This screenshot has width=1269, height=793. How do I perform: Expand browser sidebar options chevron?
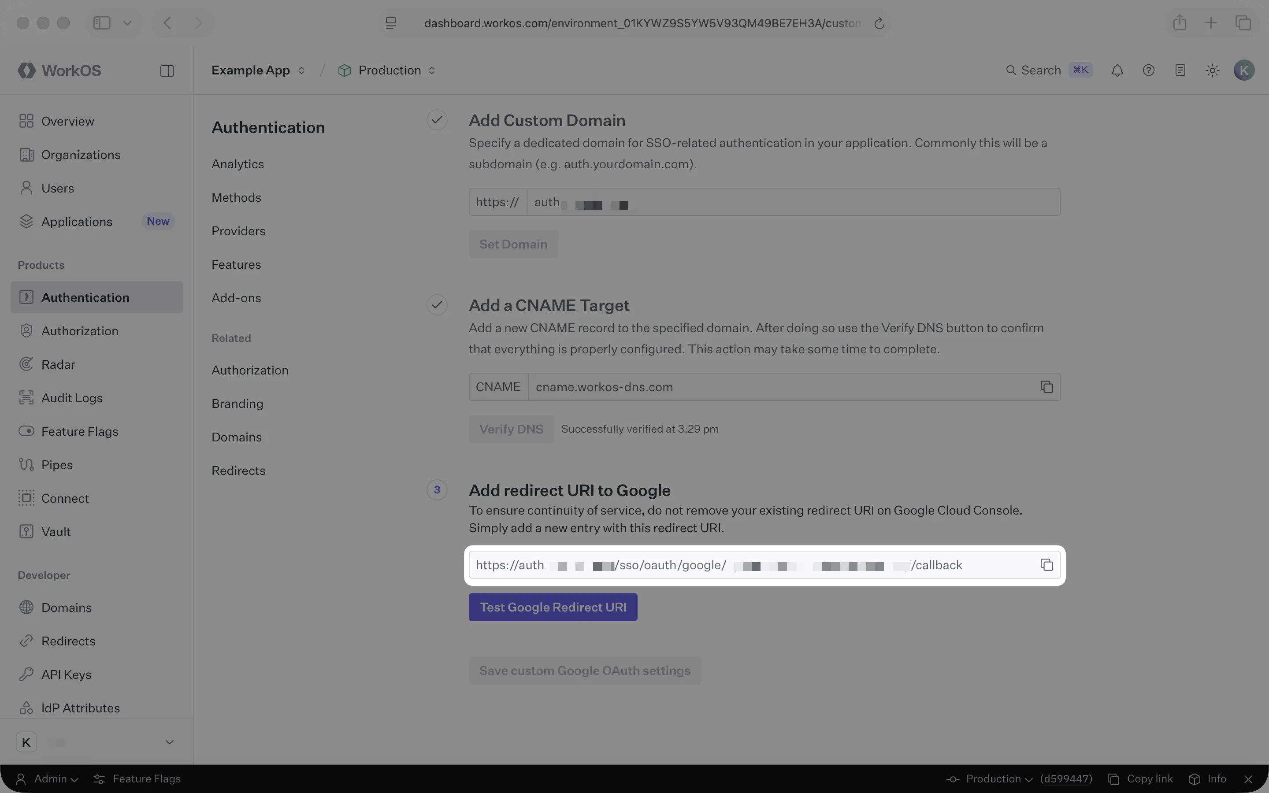pos(127,22)
